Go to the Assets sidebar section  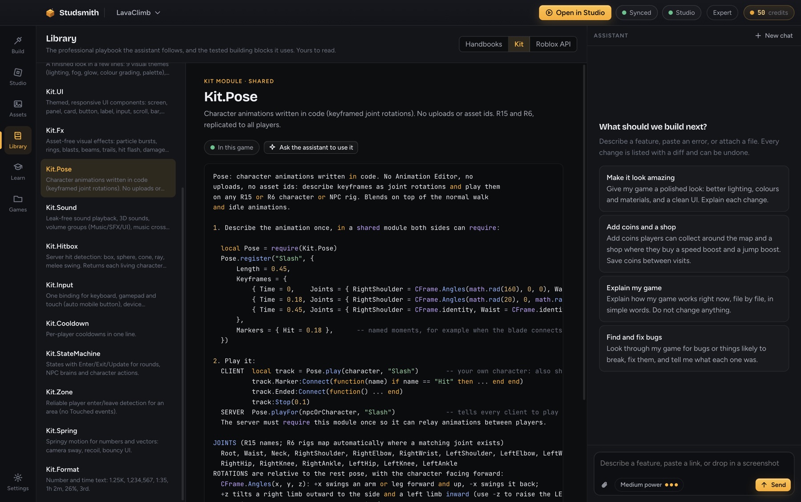point(18,109)
